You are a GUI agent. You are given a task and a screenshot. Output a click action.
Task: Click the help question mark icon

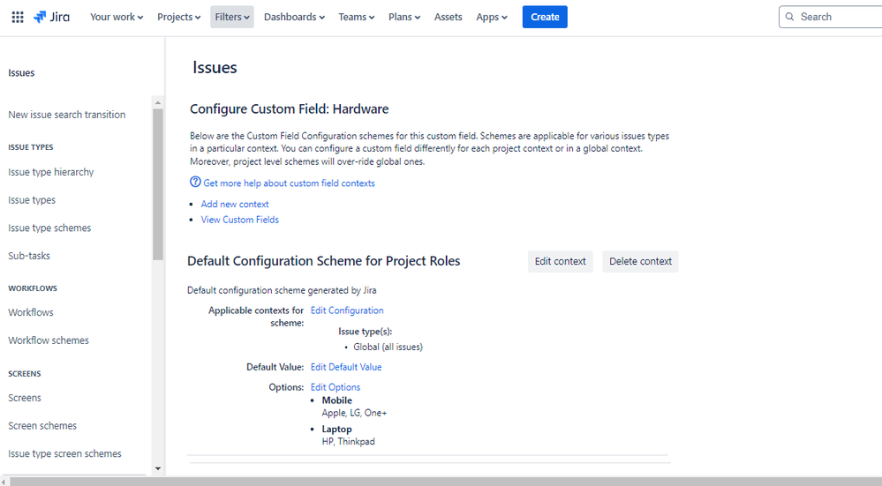(195, 182)
